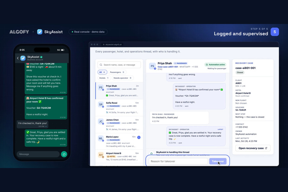The width and height of the screenshot is (288, 192).
Task: Click the Reason for takeover input
Action: click(178, 161)
